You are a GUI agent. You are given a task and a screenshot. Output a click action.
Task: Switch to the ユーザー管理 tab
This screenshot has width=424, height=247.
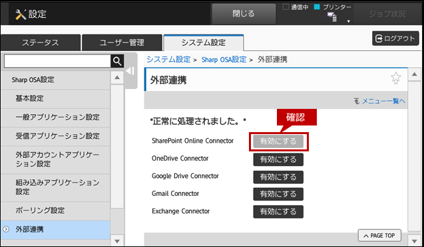tap(122, 42)
